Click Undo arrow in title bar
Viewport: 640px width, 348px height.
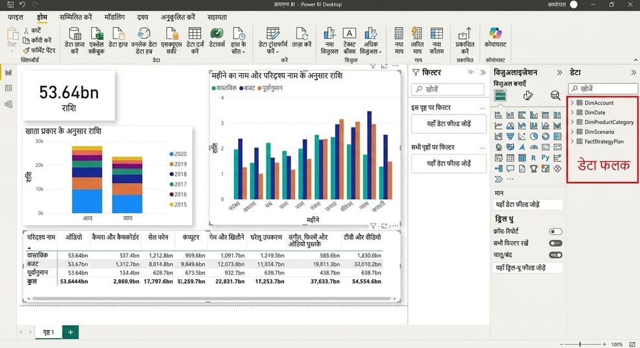click(x=22, y=5)
